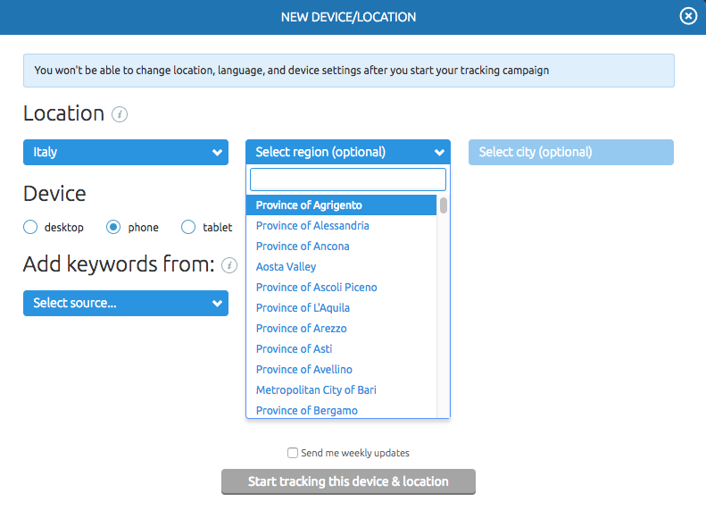Focus the region search input field
706x510 pixels.
click(348, 180)
